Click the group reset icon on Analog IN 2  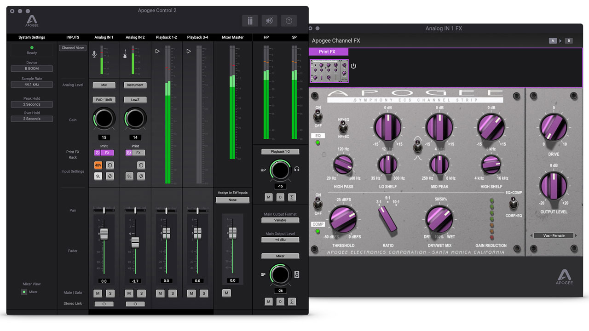click(141, 165)
